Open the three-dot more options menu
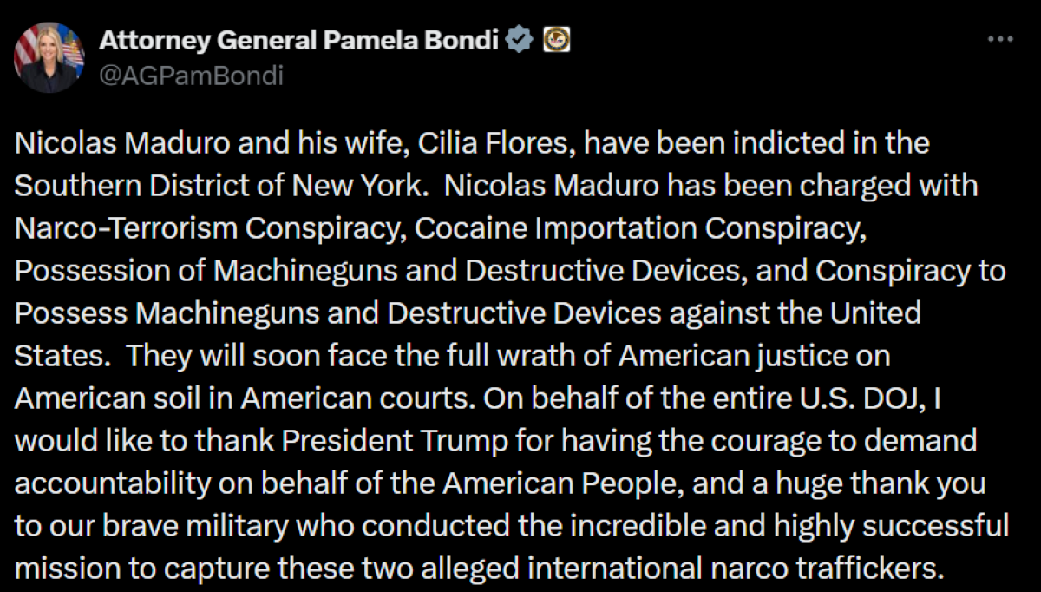The width and height of the screenshot is (1041, 592). [x=1001, y=39]
